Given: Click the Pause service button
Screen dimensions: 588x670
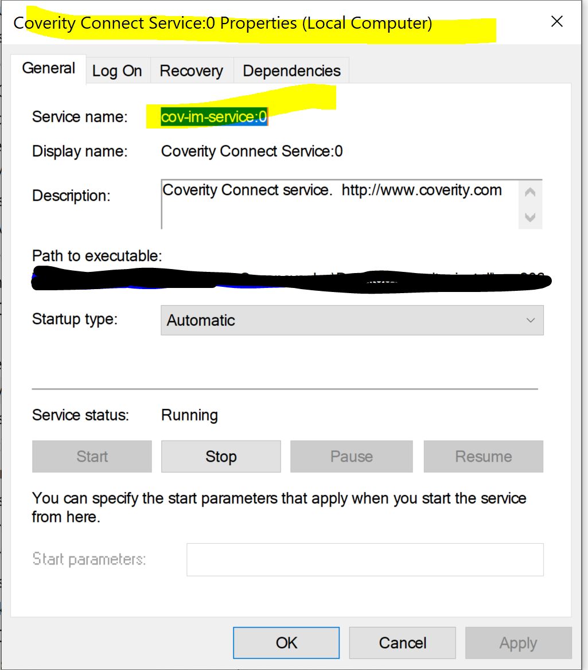Looking at the screenshot, I should click(x=351, y=457).
